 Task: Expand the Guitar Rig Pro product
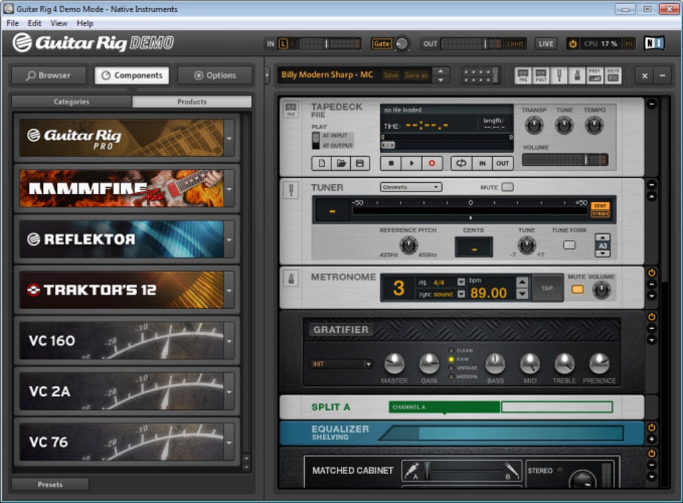(x=229, y=139)
